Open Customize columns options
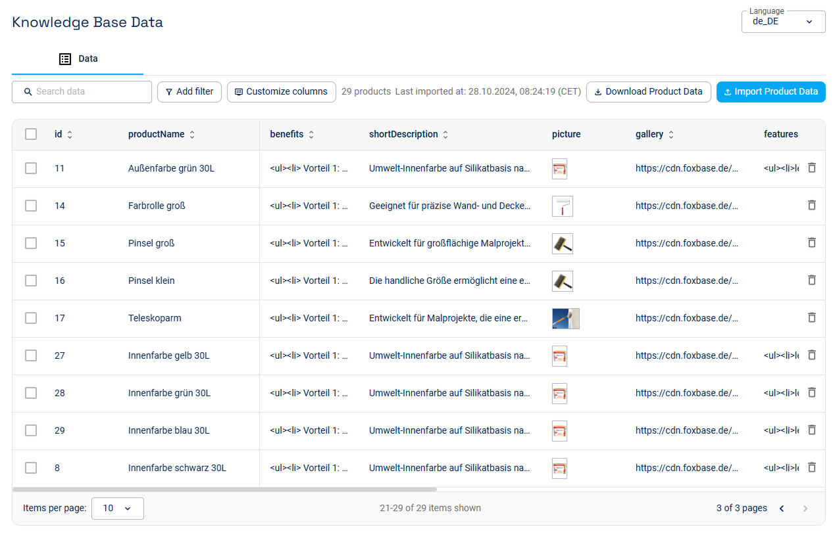This screenshot has width=835, height=546. (x=282, y=92)
